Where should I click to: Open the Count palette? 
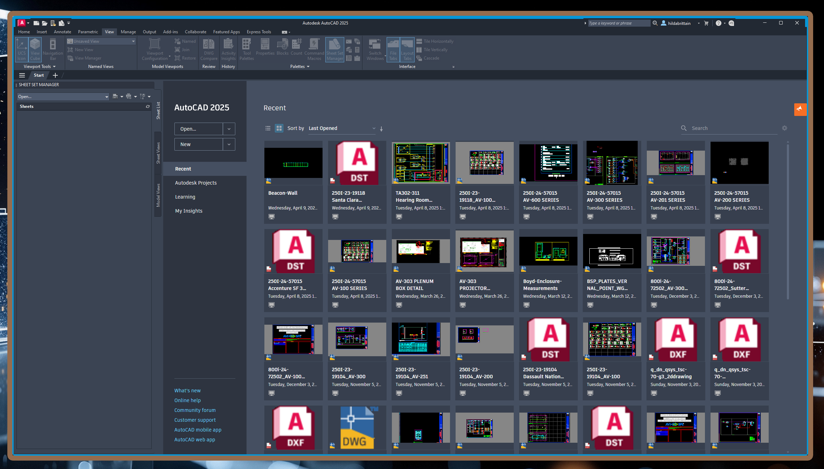pos(296,47)
